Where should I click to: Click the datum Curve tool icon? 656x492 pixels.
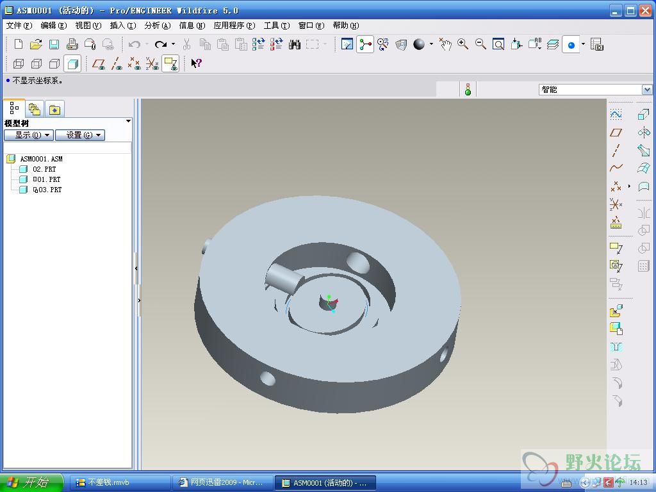(616, 168)
